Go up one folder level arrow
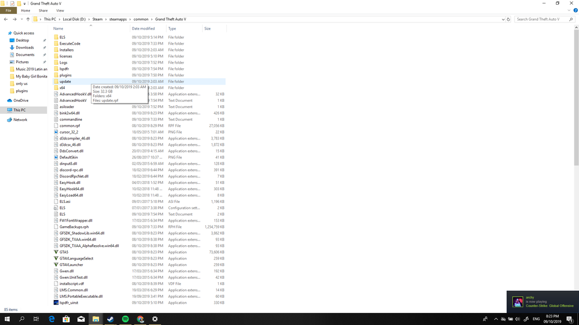 click(x=28, y=19)
